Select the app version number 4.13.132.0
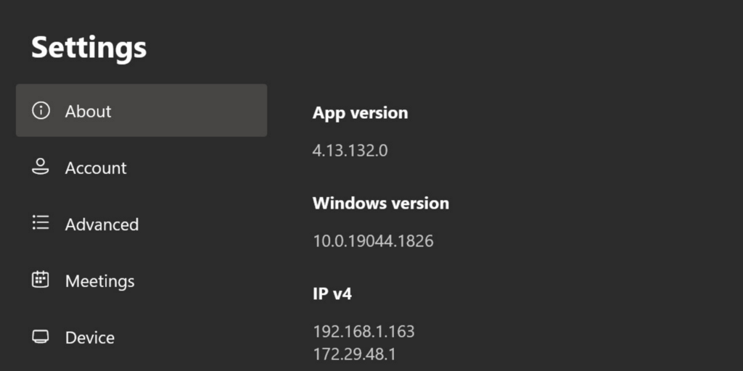The height and width of the screenshot is (371, 743). tap(350, 151)
